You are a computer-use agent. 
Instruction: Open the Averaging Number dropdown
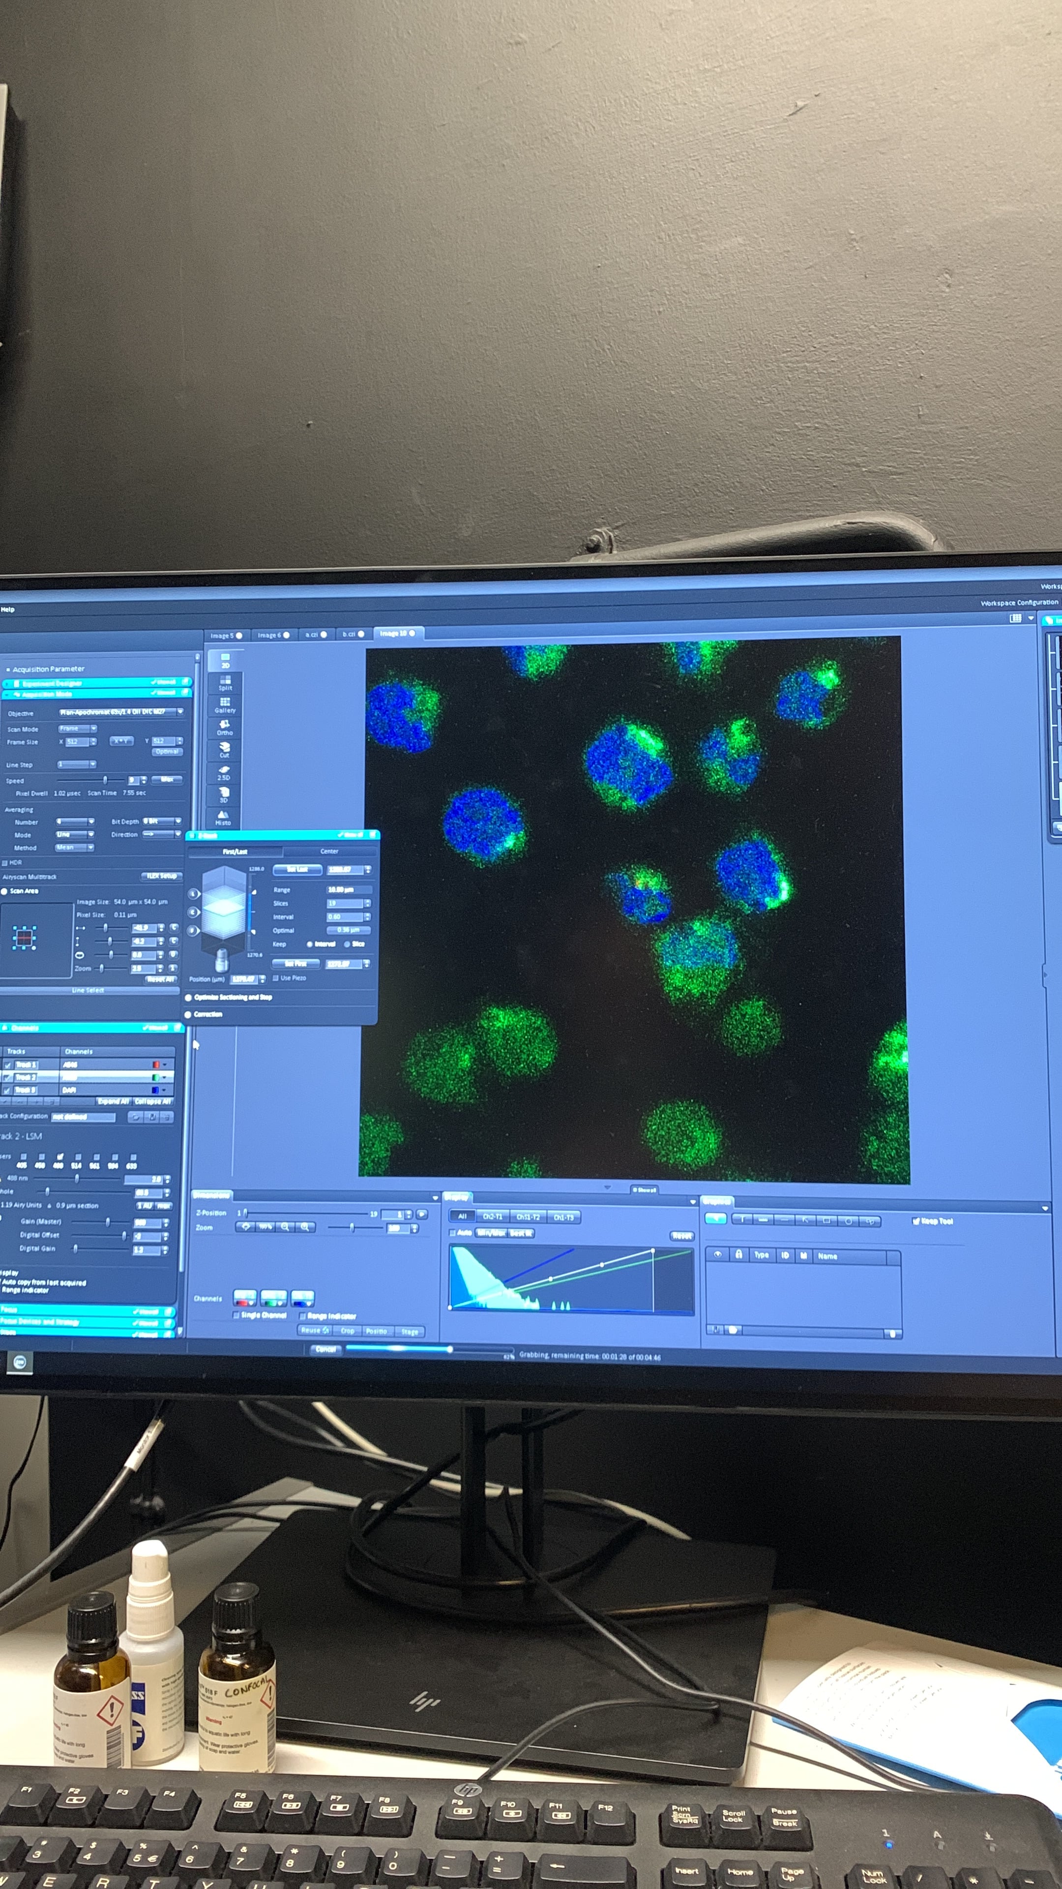[x=76, y=822]
